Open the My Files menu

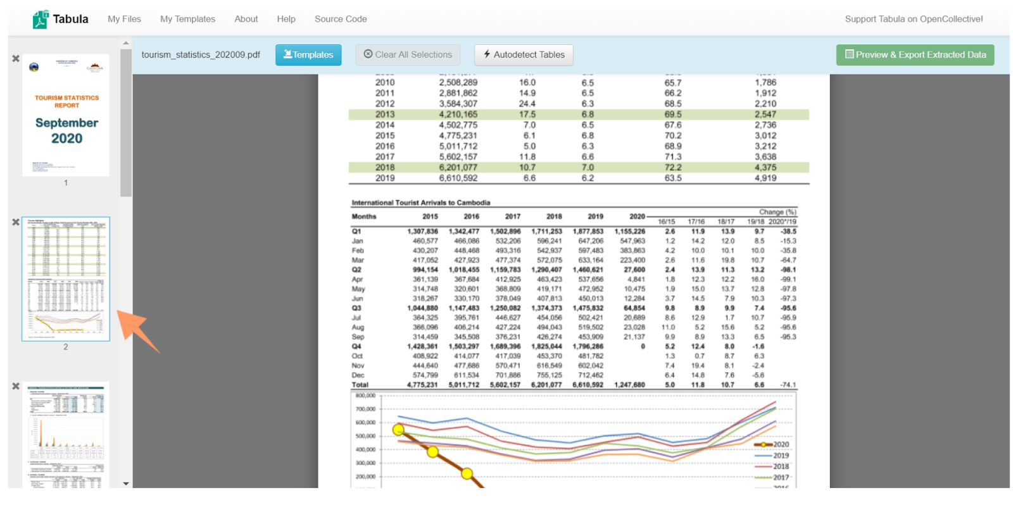click(124, 19)
